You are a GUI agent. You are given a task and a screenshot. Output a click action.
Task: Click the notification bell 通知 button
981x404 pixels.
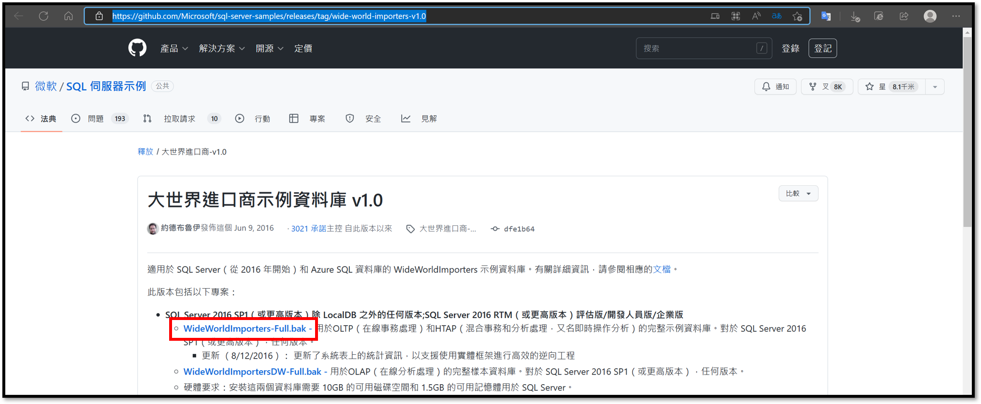pyautogui.click(x=775, y=86)
